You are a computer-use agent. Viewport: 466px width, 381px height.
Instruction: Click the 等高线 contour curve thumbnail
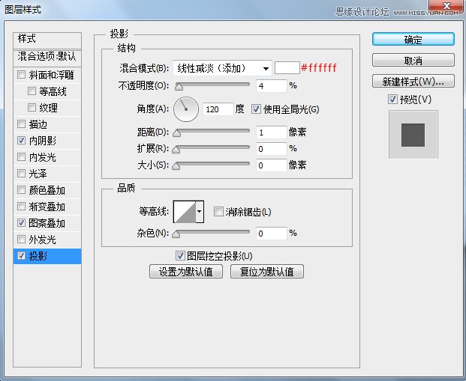click(x=185, y=212)
